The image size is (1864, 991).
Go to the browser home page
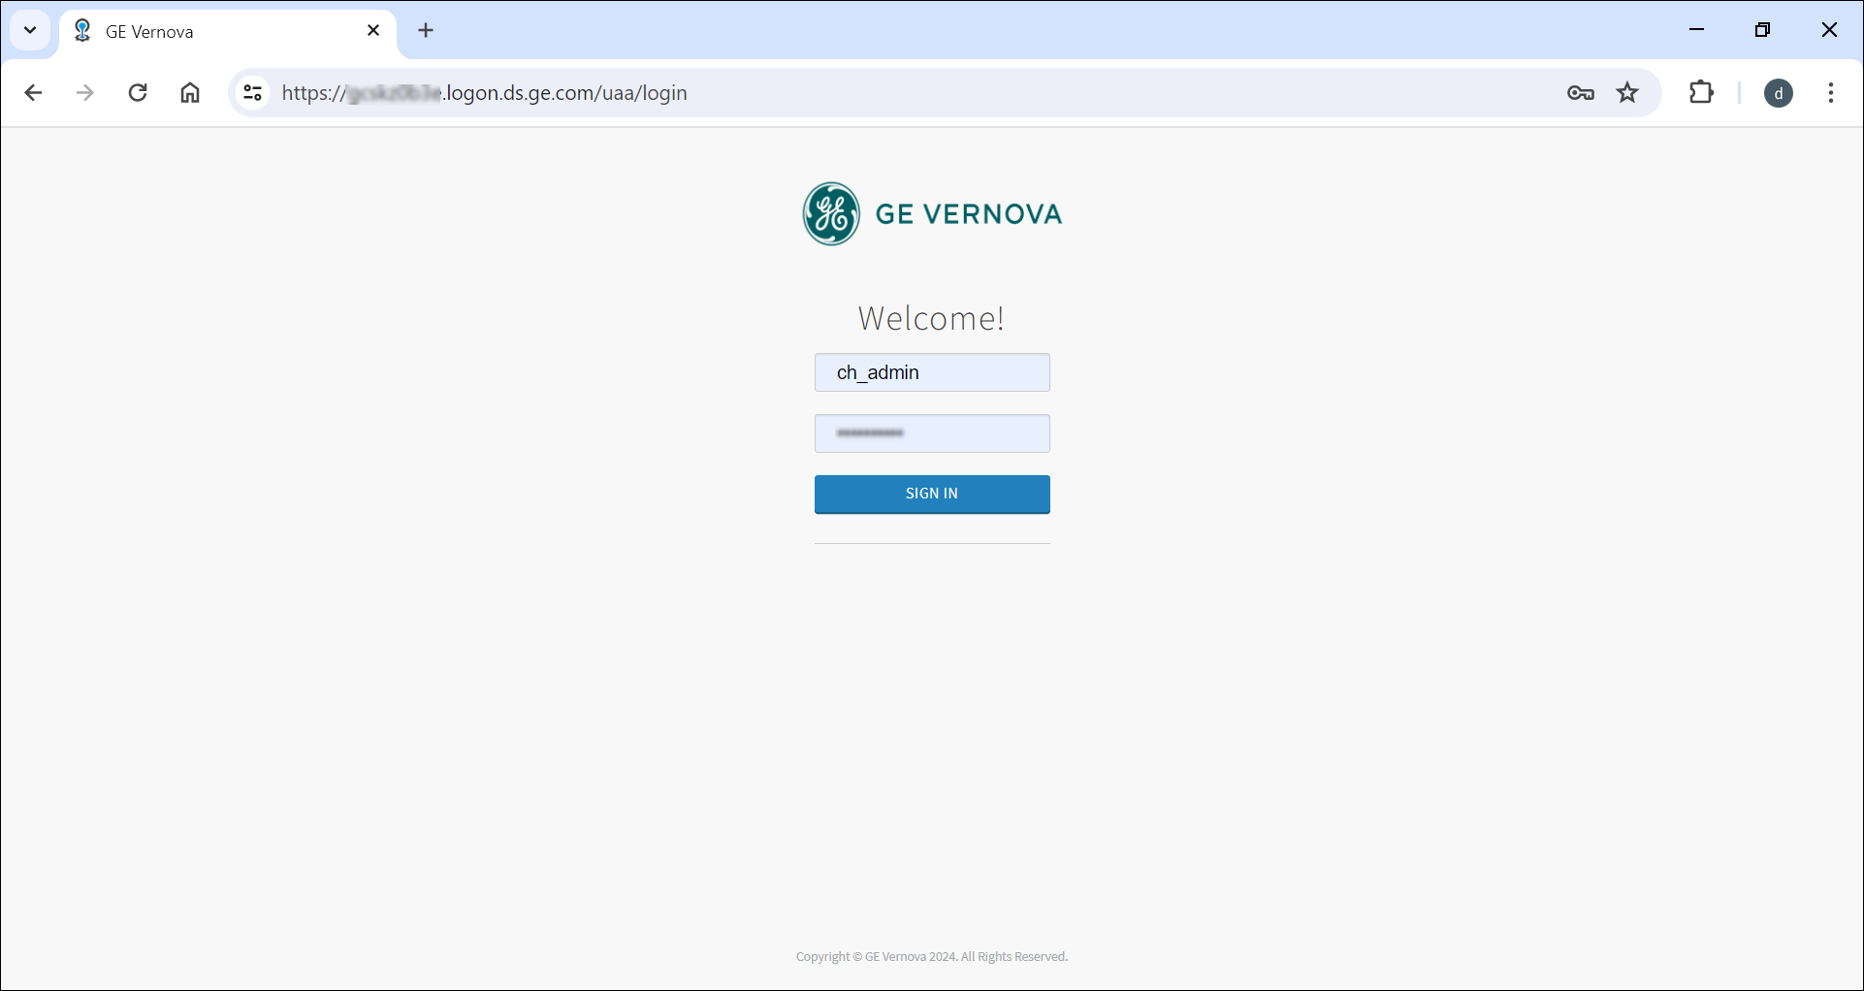coord(190,93)
